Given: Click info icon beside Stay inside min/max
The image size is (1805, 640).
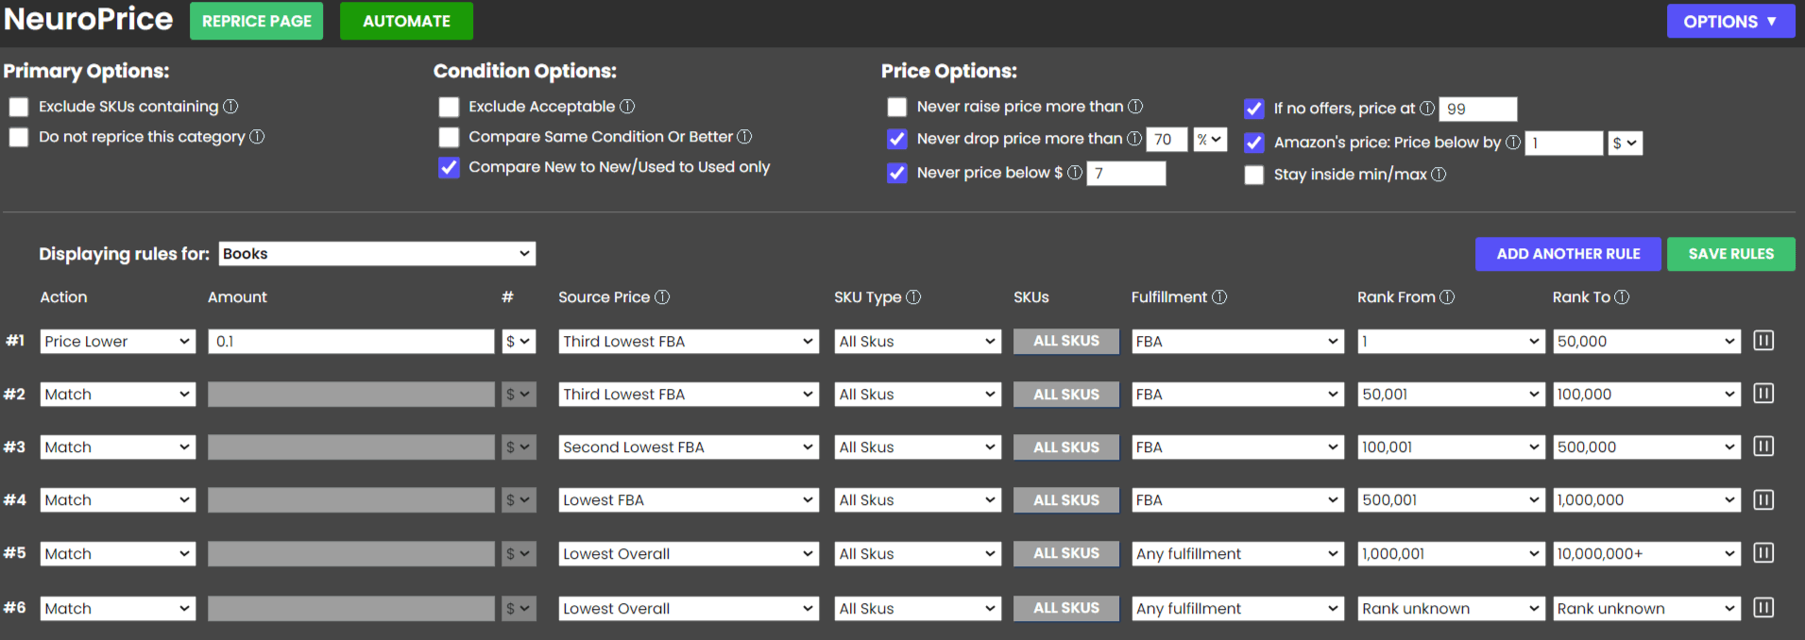Looking at the screenshot, I should (1439, 175).
